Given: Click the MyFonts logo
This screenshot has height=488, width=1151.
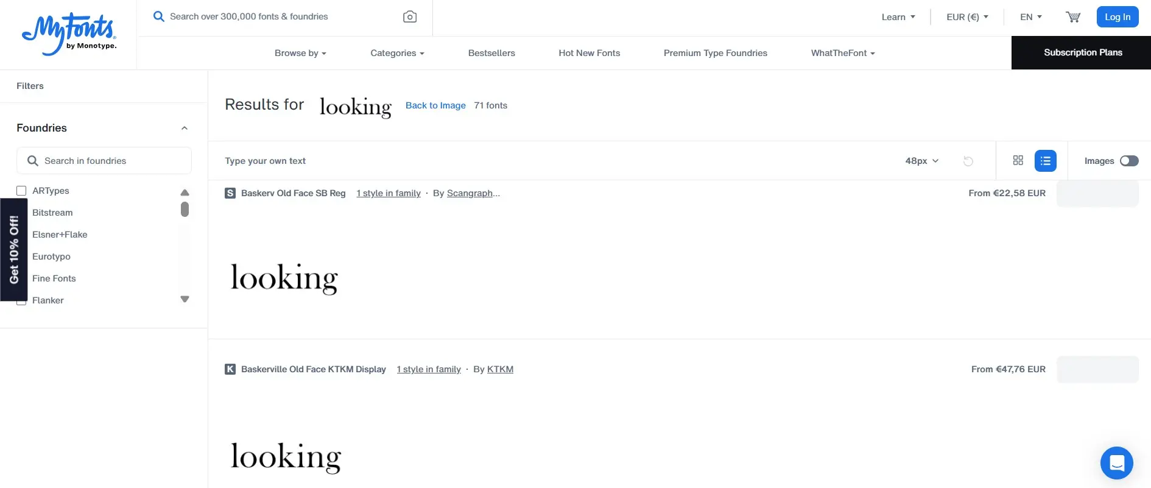Looking at the screenshot, I should point(68,34).
